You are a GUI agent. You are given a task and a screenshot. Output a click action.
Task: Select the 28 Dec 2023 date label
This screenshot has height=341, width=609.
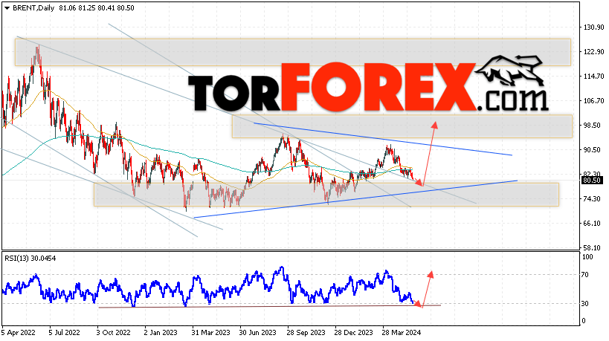[x=354, y=333]
